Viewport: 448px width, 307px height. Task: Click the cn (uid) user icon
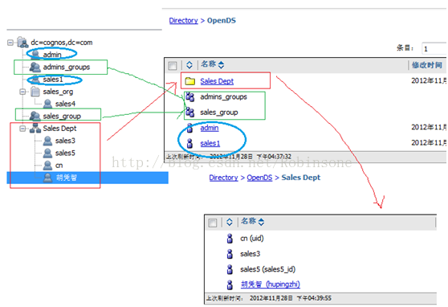[x=230, y=239]
